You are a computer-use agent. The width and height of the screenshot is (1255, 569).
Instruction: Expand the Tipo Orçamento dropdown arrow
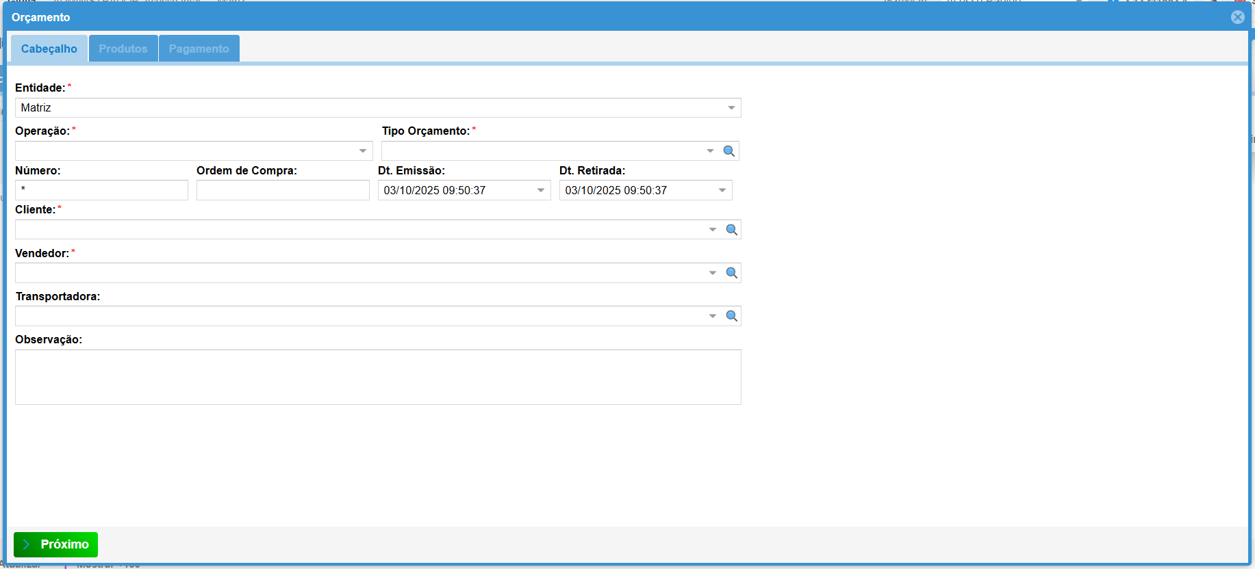(x=710, y=151)
